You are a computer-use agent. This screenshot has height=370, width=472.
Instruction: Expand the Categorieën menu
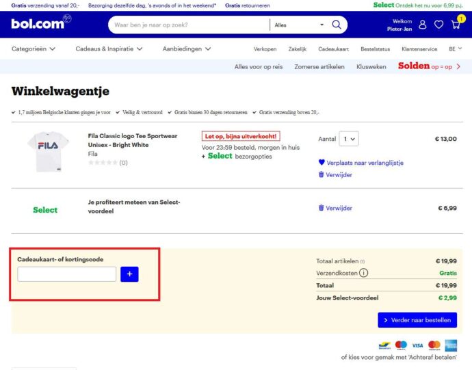click(x=34, y=49)
